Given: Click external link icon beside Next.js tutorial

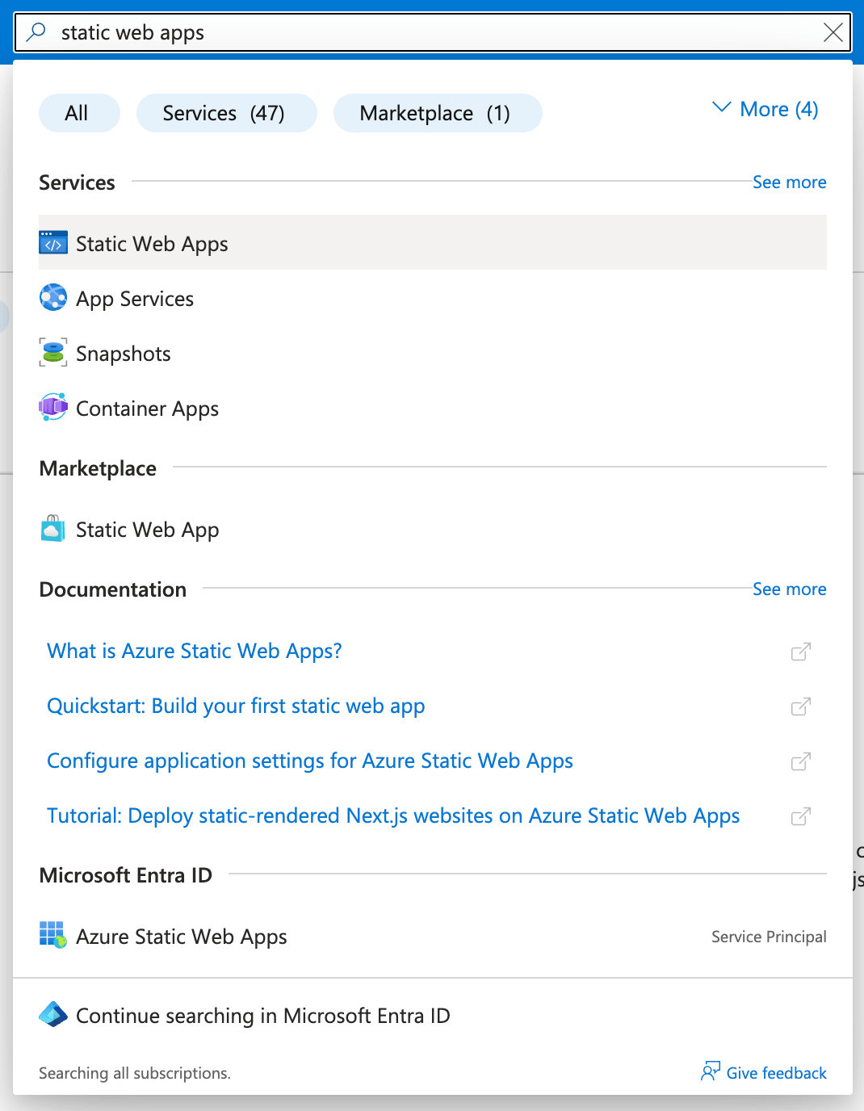Looking at the screenshot, I should pos(800,816).
